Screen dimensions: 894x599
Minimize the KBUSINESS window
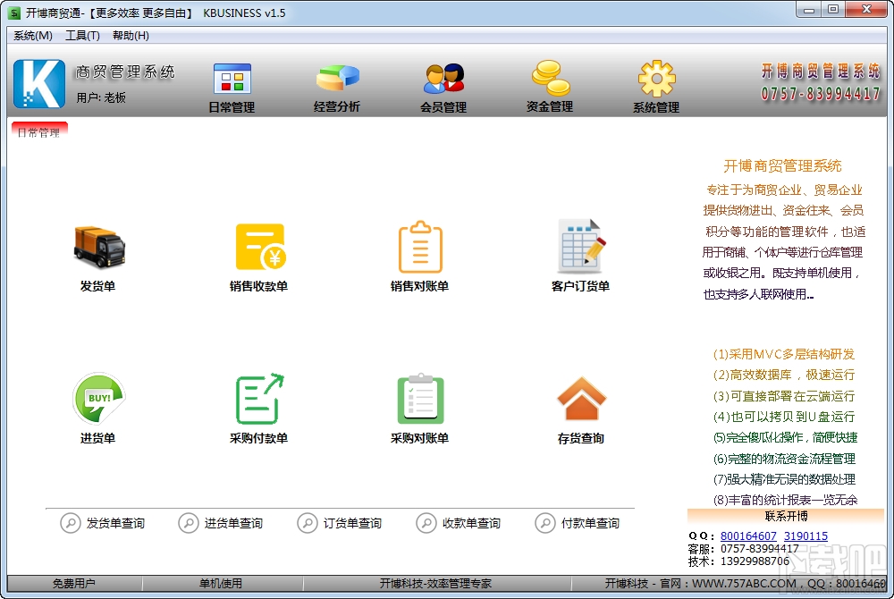tap(808, 9)
